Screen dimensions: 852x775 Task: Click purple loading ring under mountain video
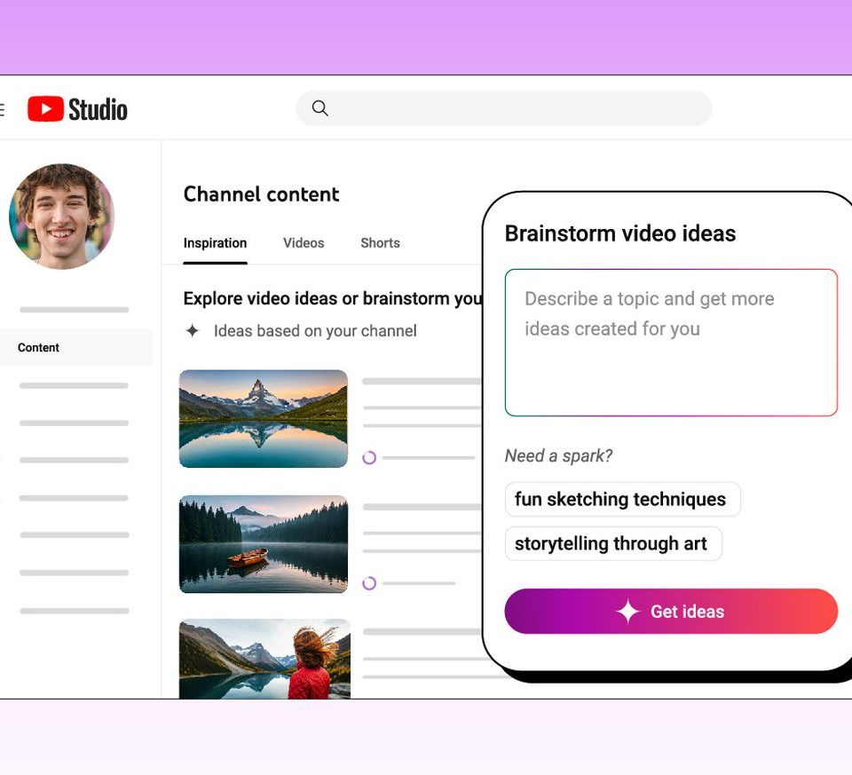(x=369, y=457)
